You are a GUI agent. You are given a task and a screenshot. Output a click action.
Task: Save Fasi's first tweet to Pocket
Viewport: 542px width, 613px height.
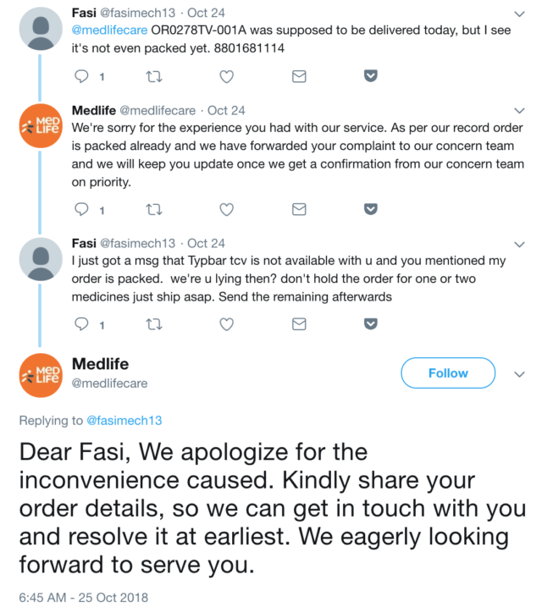point(370,76)
